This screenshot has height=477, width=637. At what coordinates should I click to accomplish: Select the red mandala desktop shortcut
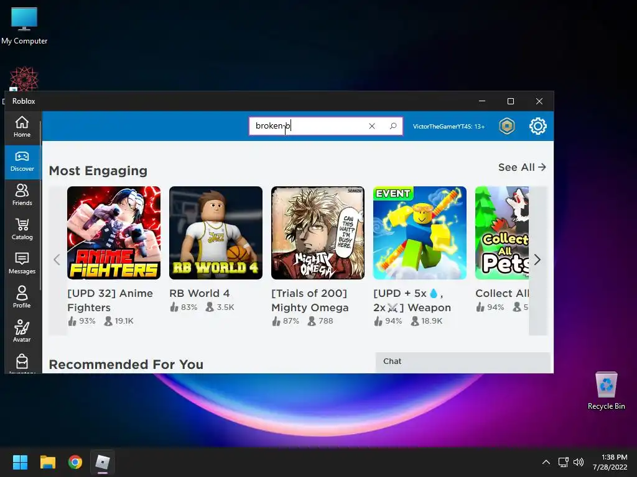pyautogui.click(x=24, y=79)
